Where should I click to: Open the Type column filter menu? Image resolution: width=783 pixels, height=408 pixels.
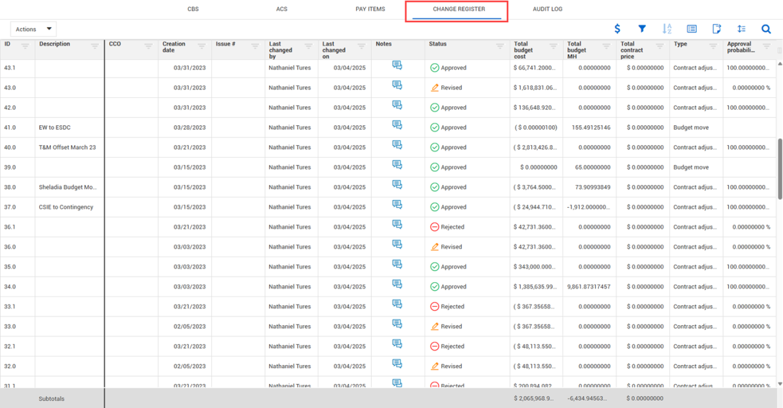[x=713, y=46]
